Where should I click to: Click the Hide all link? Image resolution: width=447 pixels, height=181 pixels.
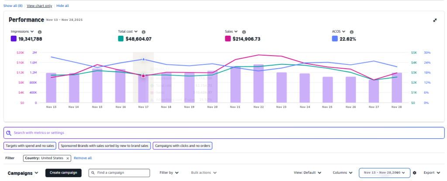click(x=62, y=6)
